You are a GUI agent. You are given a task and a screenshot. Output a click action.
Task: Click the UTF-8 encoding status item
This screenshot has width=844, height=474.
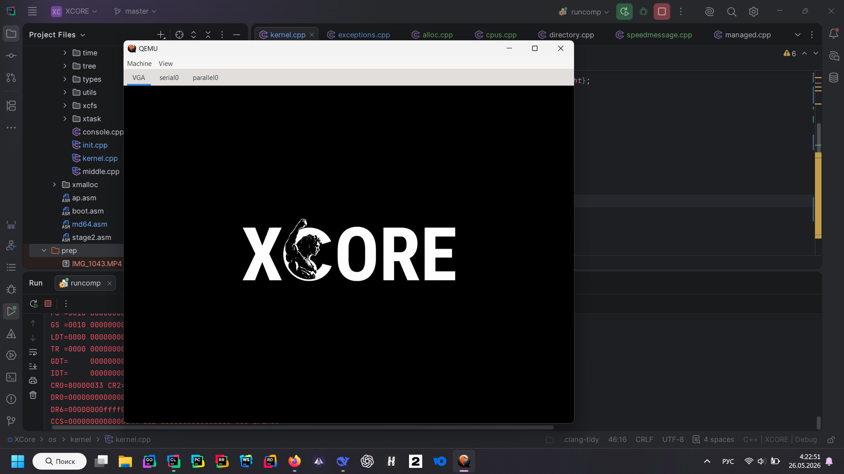(x=673, y=439)
